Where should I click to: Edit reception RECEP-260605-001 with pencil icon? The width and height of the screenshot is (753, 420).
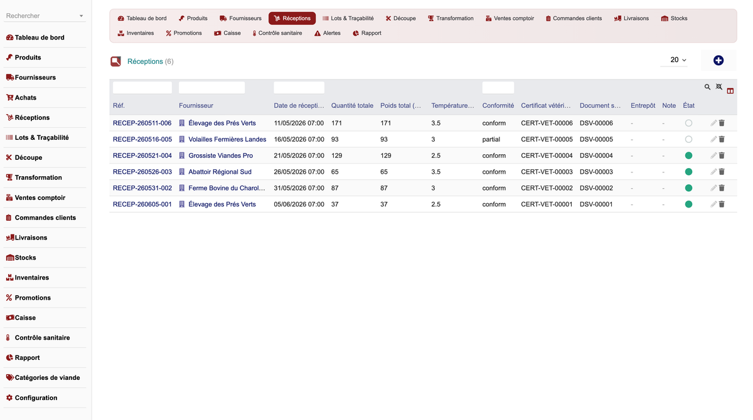[x=713, y=204]
